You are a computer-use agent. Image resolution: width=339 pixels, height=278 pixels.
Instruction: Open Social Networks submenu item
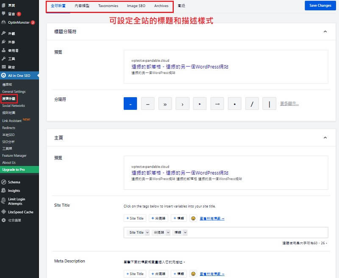[14, 106]
